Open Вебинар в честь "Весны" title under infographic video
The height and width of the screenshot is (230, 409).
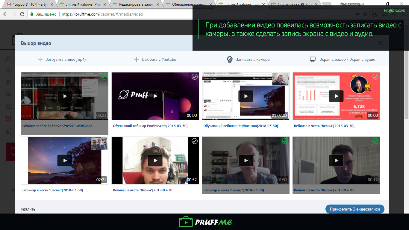click(324, 126)
